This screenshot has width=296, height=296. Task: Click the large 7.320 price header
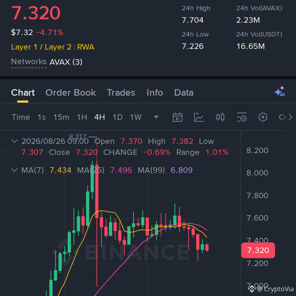36,13
